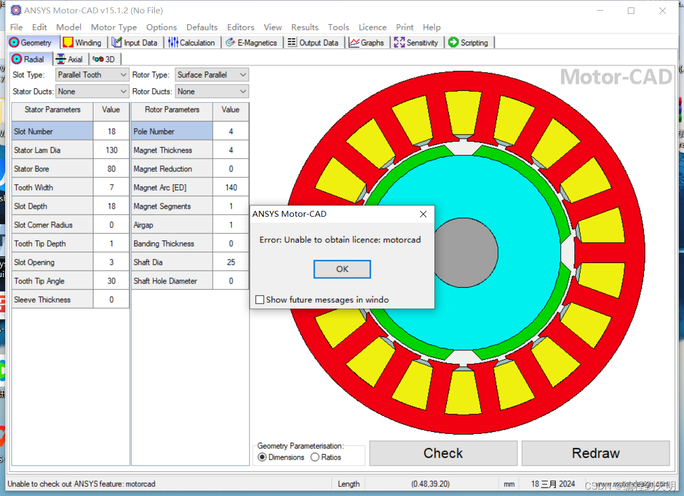Click OK in the error dialog
684x496 pixels.
pos(342,269)
